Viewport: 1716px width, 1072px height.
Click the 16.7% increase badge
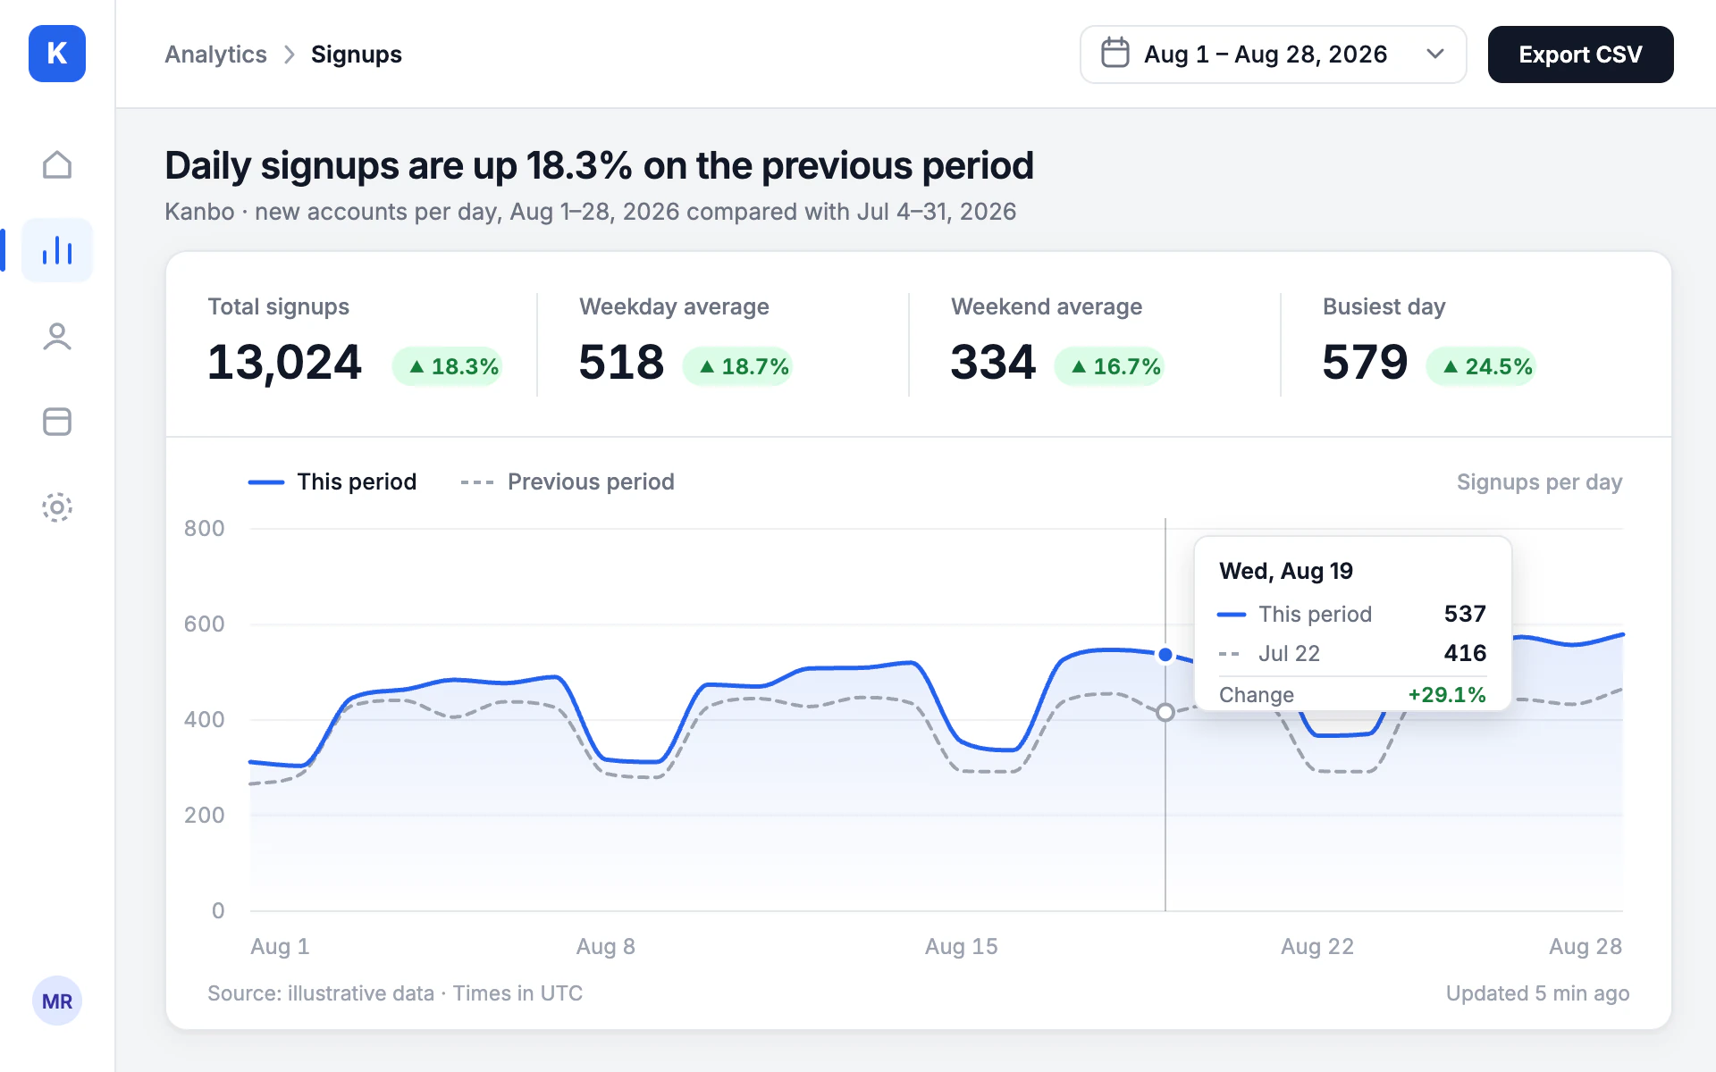[1110, 366]
